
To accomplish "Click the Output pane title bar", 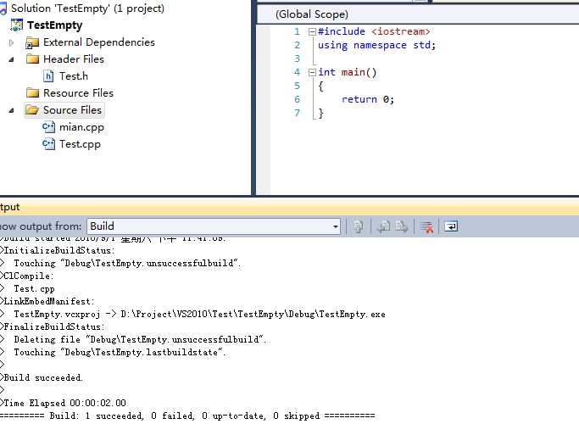I will tap(290, 207).
